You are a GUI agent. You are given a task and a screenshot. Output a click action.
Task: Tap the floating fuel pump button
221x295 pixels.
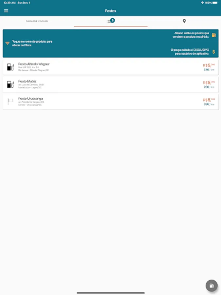(x=212, y=285)
